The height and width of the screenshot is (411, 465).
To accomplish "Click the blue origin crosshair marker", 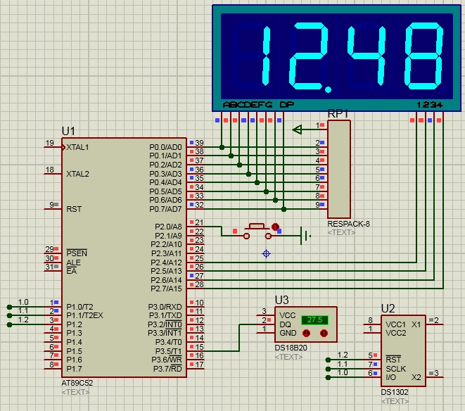I will [x=267, y=254].
